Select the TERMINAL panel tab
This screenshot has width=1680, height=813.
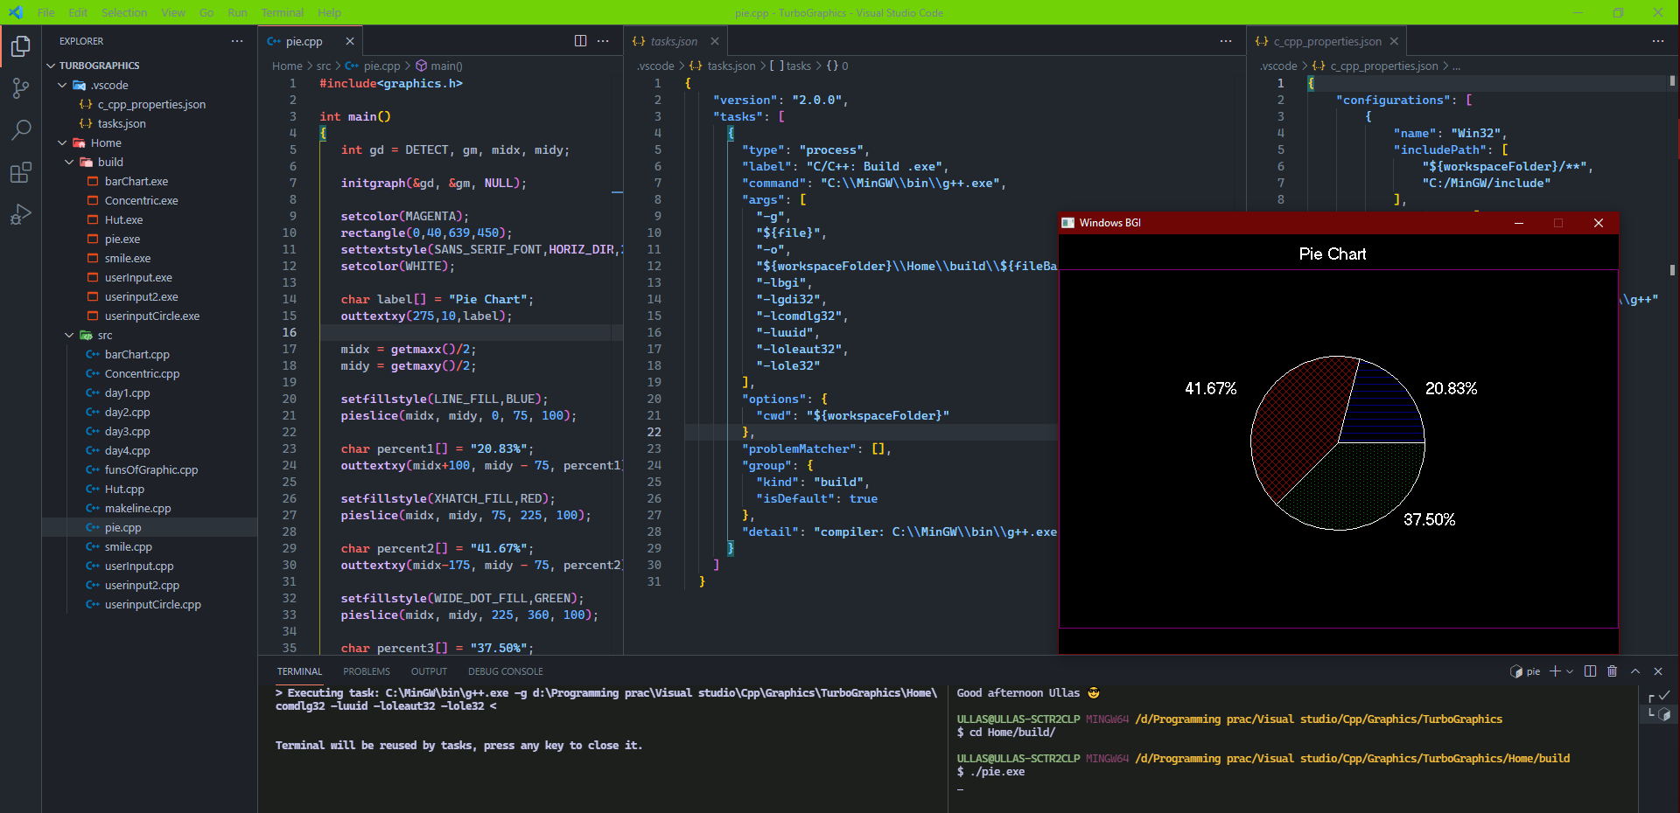tap(299, 671)
